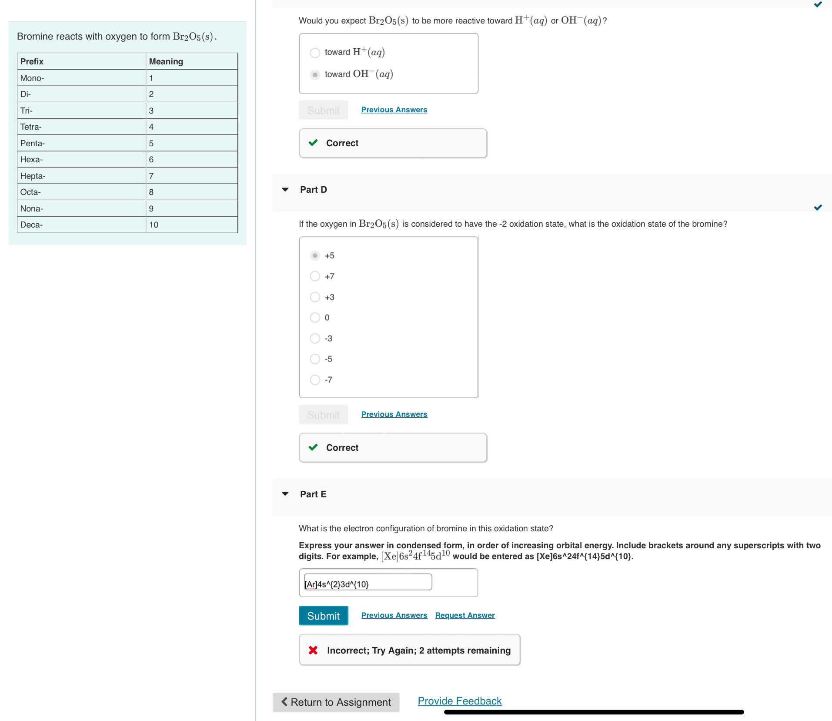The width and height of the screenshot is (832, 721).
Task: Click the disabled Submit button in Part C
Action: [324, 110]
